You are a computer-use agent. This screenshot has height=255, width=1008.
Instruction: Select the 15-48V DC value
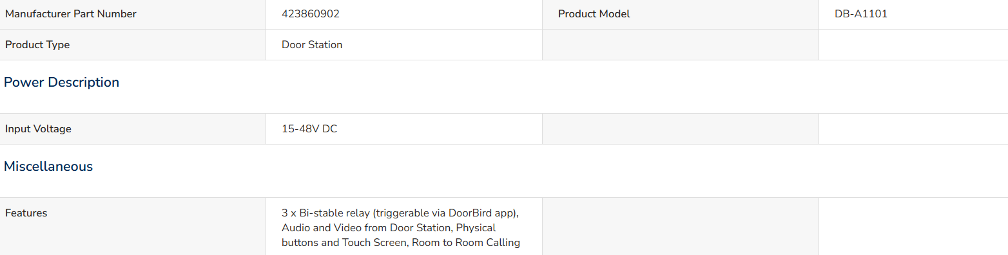tap(309, 128)
